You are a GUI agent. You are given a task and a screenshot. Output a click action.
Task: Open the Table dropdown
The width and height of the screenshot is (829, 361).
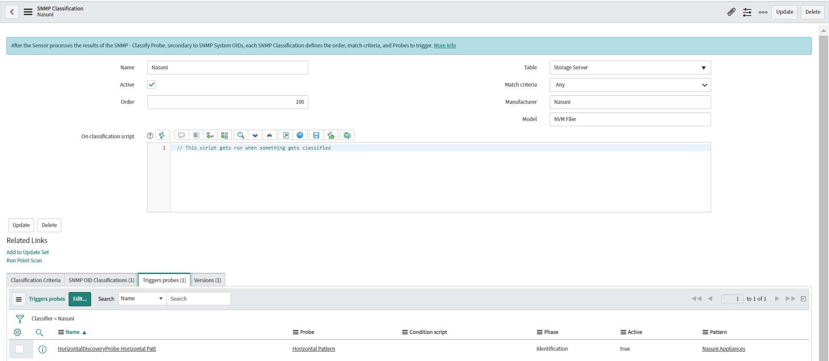(x=630, y=68)
